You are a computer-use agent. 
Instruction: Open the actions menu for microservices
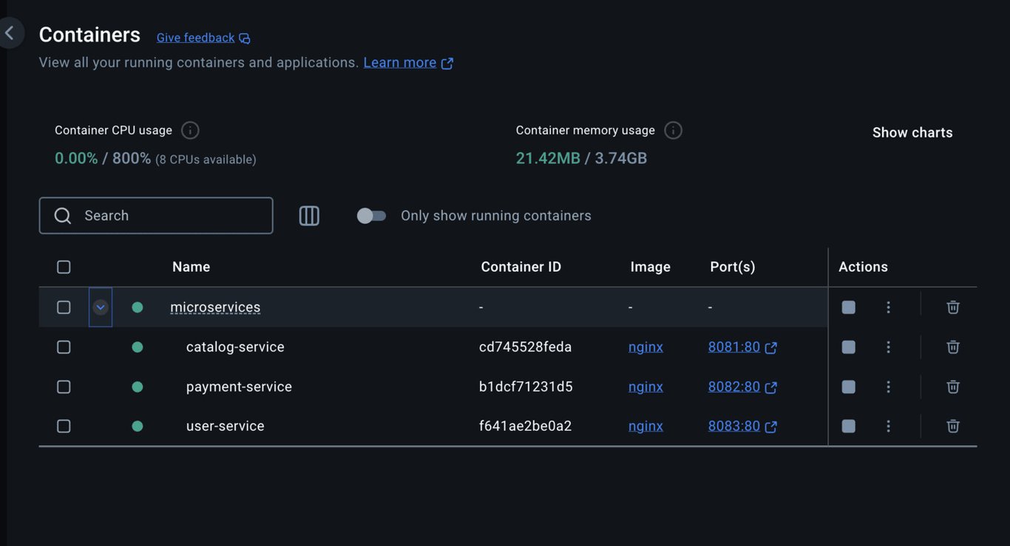click(887, 306)
